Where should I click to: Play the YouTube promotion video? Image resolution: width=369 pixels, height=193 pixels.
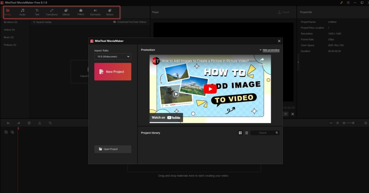(210, 89)
